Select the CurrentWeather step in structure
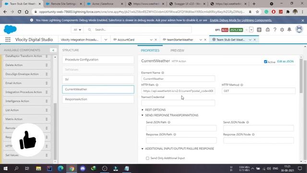The width and height of the screenshot is (307, 173). point(98,89)
